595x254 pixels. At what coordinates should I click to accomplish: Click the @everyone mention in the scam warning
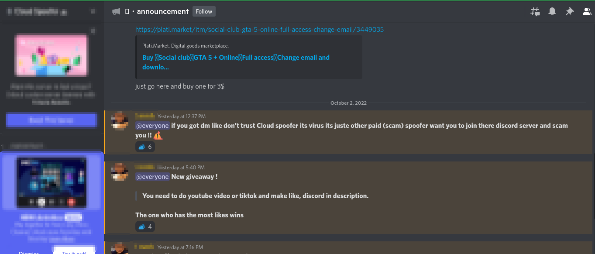[152, 125]
